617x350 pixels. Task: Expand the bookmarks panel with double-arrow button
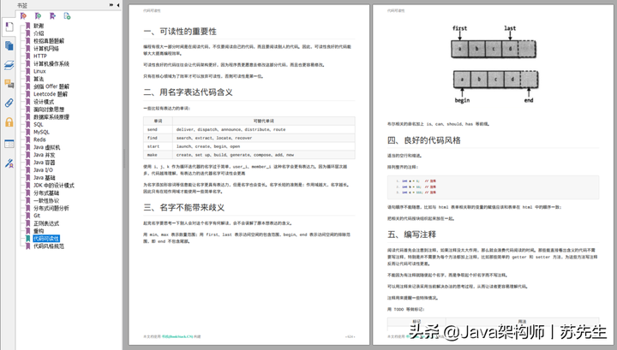(x=111, y=5)
